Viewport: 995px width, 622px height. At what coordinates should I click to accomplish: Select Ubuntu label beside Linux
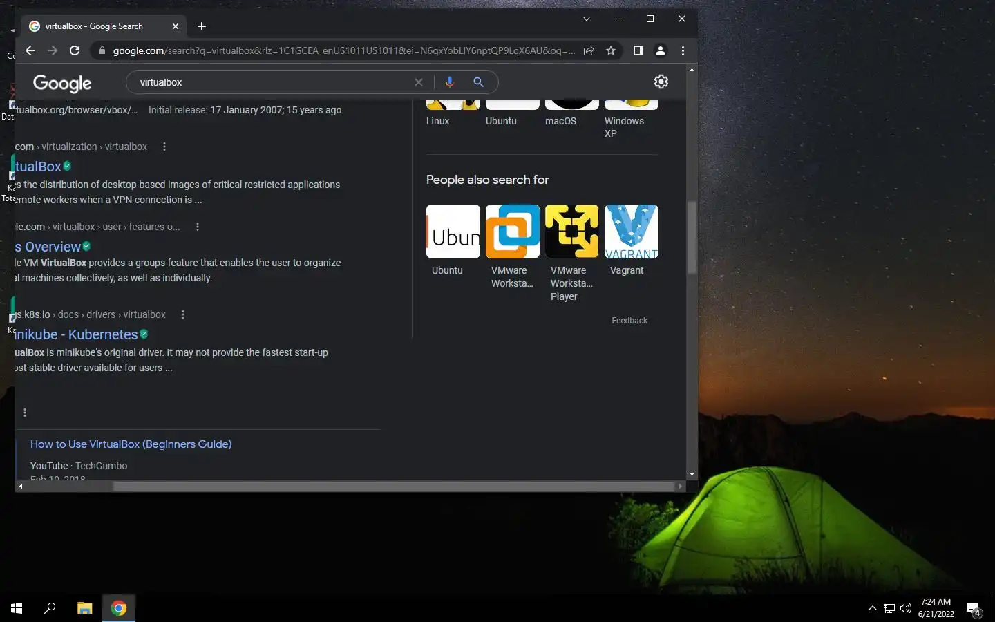(x=501, y=121)
